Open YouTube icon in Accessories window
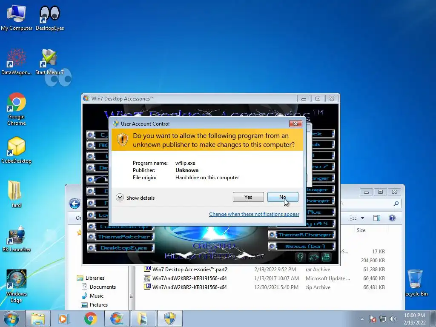Screen dimensions: 436x327 [x=326, y=257]
